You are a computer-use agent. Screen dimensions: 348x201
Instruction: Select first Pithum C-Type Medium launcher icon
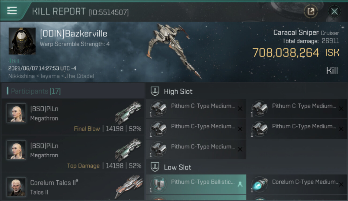tap(158, 109)
